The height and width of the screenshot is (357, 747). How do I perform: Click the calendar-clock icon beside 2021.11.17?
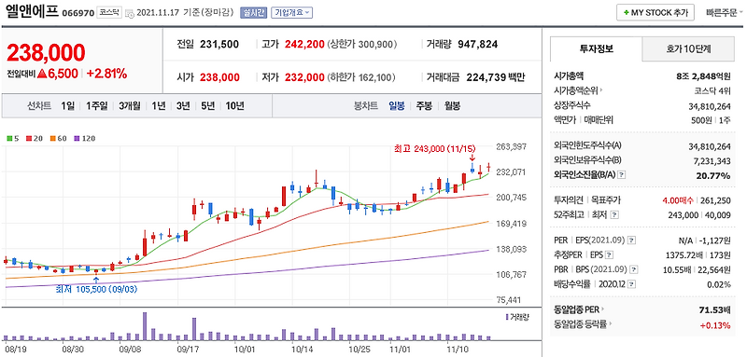pos(130,14)
